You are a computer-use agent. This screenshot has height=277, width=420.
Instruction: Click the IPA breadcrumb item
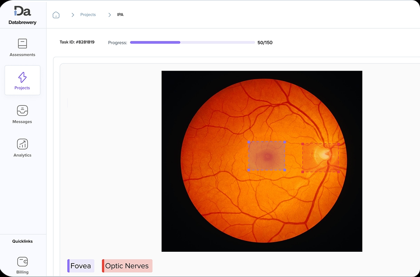pos(120,15)
